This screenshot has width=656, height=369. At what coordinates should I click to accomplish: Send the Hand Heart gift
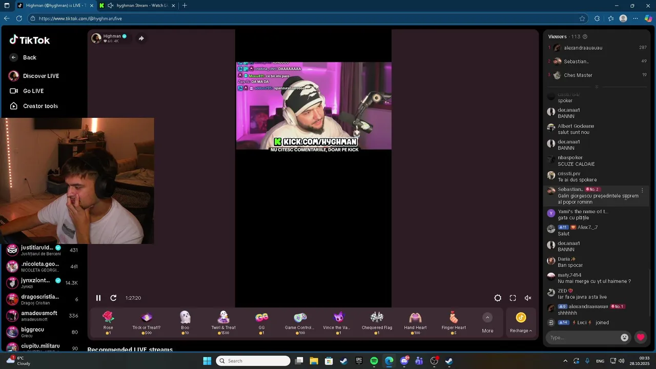[x=415, y=323]
